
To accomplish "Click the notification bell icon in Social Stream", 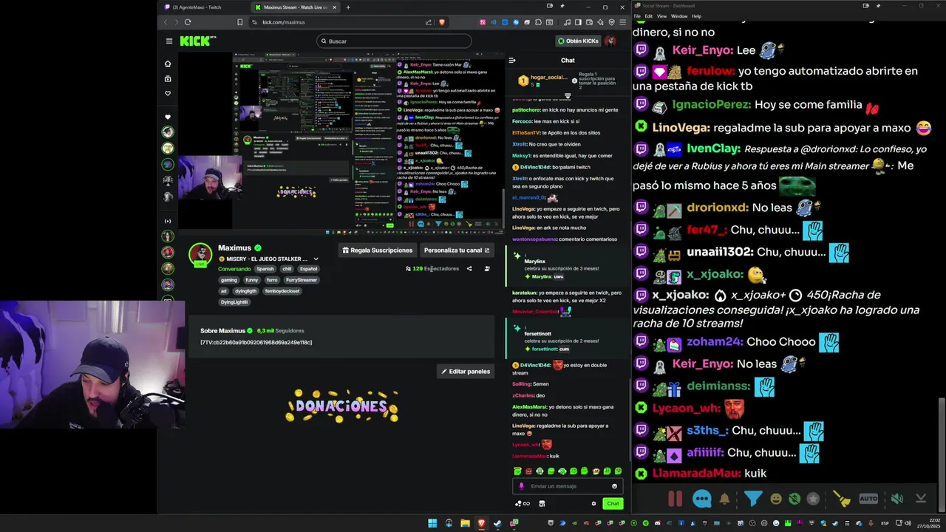I will [x=724, y=499].
